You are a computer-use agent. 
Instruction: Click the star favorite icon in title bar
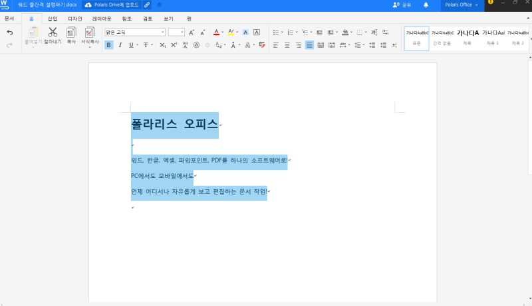[159, 5]
